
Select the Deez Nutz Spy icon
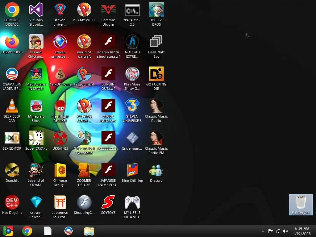tap(156, 42)
